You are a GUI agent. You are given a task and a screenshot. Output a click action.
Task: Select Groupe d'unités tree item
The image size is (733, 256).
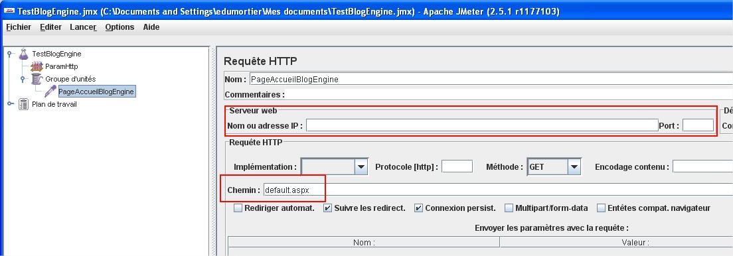point(70,79)
